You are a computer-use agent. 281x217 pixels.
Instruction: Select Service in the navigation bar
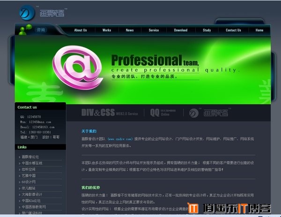pyautogui.click(x=154, y=30)
